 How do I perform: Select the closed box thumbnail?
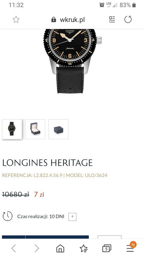58,129
